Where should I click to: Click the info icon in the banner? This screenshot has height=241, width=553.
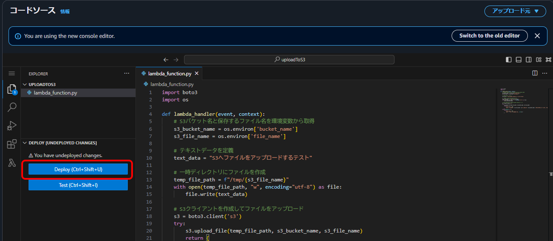point(18,36)
